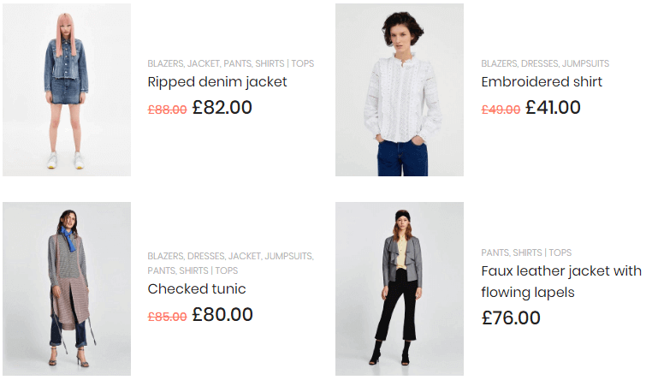The image size is (646, 380).
Task: Click the £41.00 sale price
Action: (553, 108)
